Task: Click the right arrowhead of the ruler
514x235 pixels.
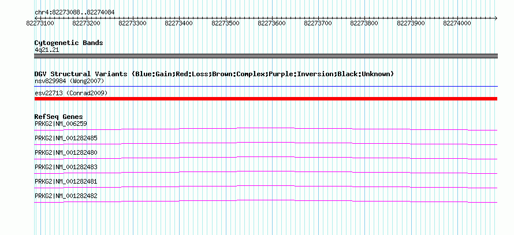Action: pyautogui.click(x=496, y=18)
